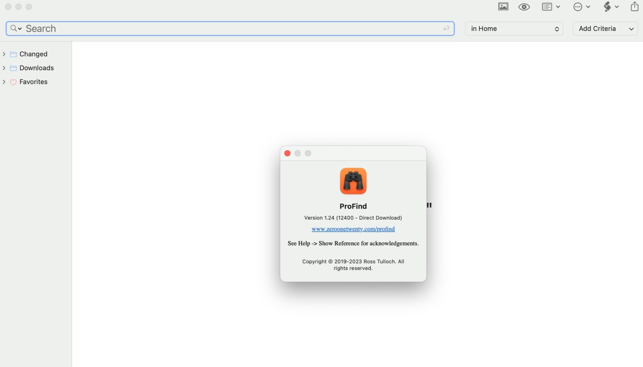Expand the Favorites sidebar group
Viewport: 643px width, 367px height.
pos(4,82)
